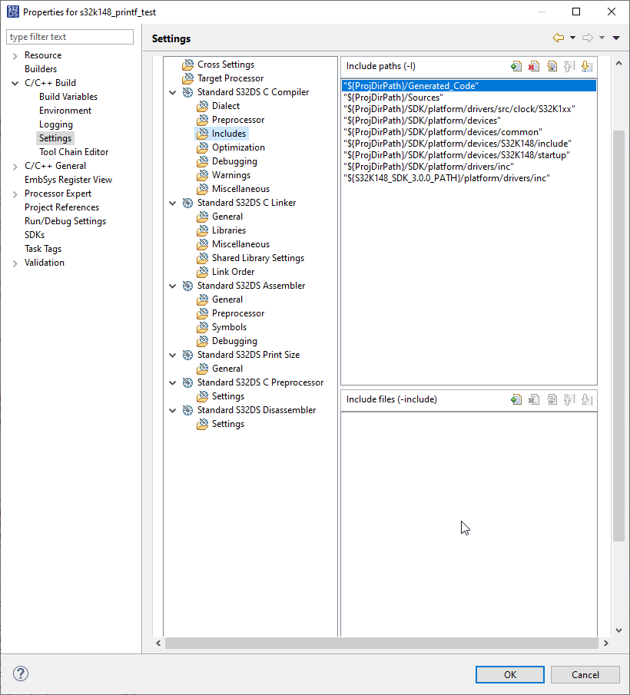Select Debugging under C Compiler
Image resolution: width=630 pixels, height=695 pixels.
coord(234,161)
